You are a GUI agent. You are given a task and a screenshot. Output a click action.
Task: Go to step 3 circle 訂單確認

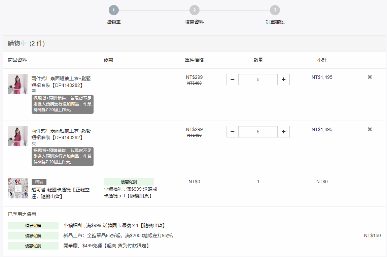point(275,10)
